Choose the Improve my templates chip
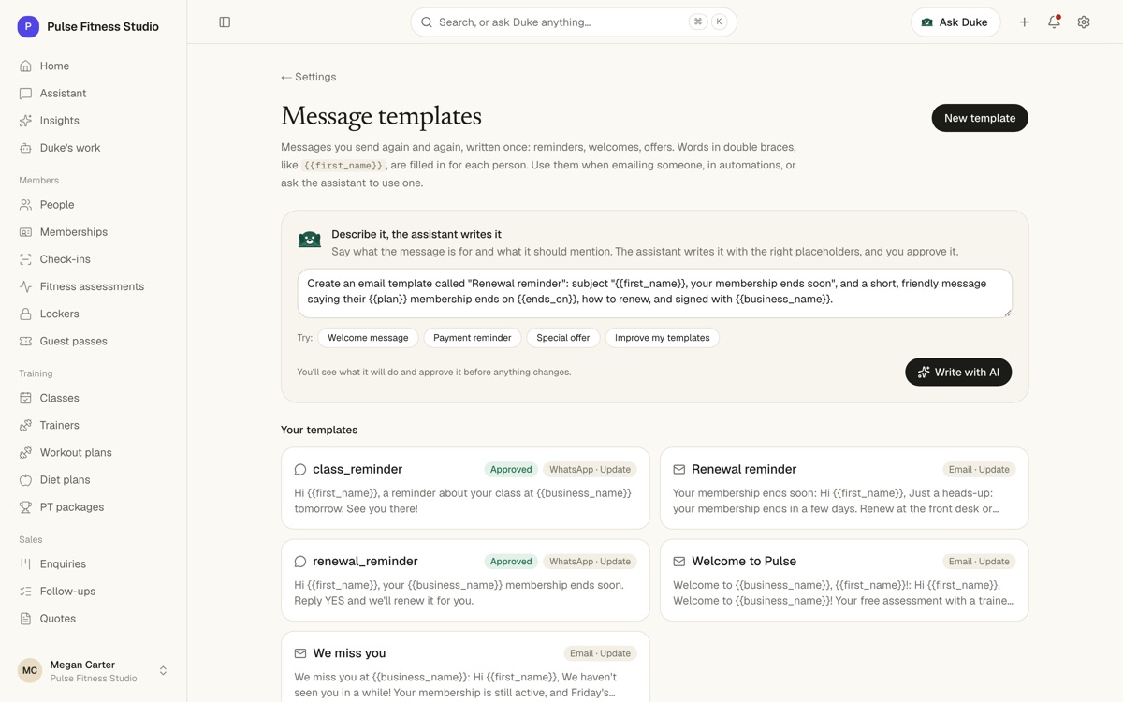The width and height of the screenshot is (1123, 702). coord(663,338)
